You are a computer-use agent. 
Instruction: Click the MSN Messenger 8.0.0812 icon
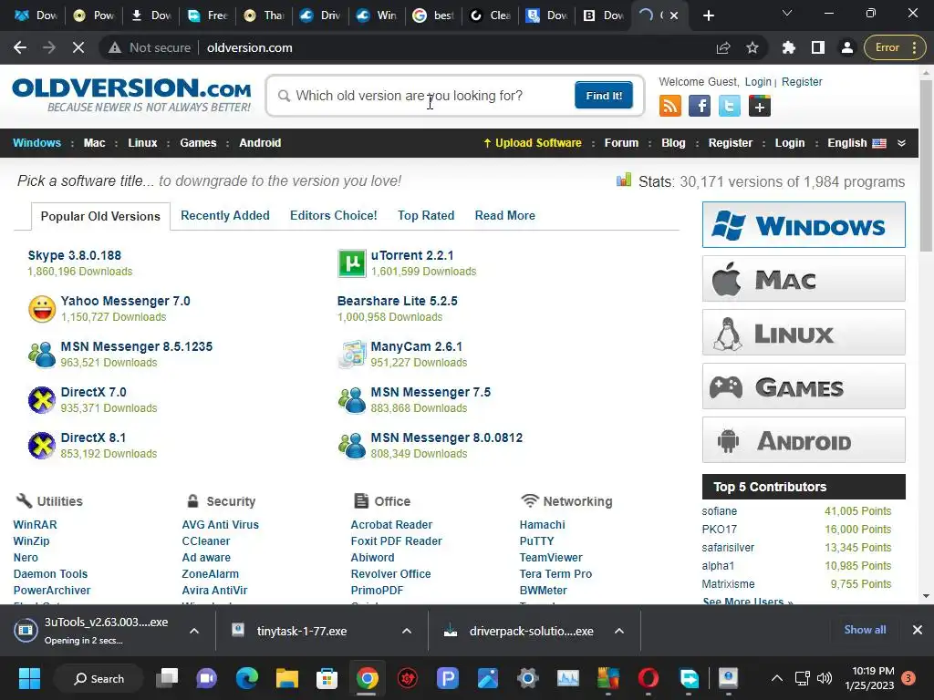pyautogui.click(x=352, y=446)
